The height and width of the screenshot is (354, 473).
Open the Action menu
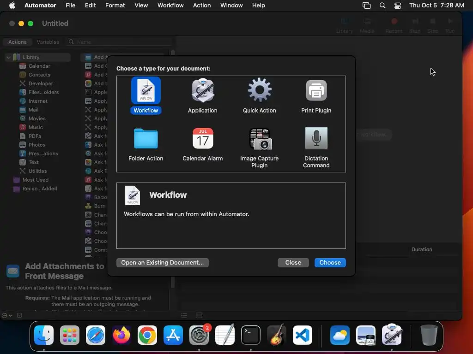(x=202, y=5)
